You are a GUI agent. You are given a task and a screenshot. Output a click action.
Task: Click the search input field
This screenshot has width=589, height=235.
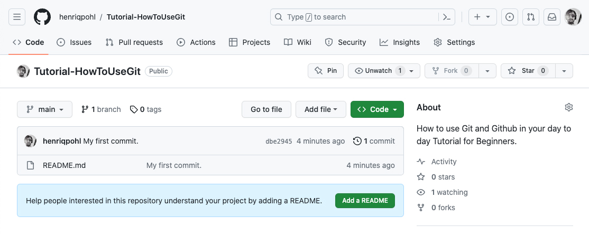tap(354, 17)
